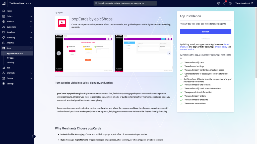The height and width of the screenshot is (144, 257).
Task: Click the "View and modify orders" permission text
Action: (195, 96)
